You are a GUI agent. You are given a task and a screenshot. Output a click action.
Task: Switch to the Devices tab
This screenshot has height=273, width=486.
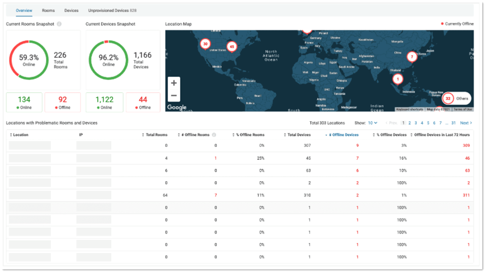[71, 10]
